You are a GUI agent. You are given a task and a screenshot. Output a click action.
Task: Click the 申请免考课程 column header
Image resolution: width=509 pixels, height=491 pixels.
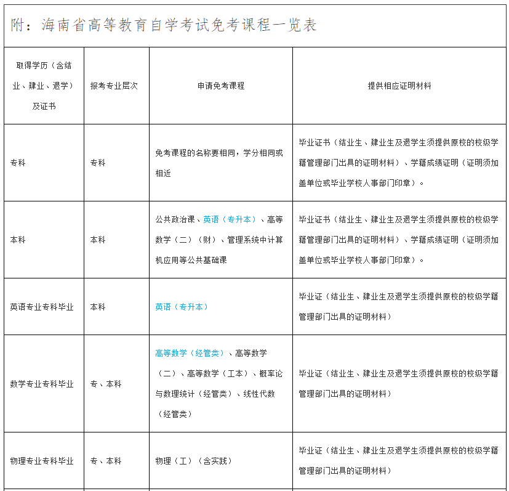click(220, 85)
